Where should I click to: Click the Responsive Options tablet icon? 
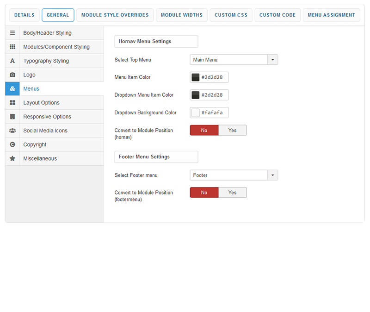click(12, 117)
